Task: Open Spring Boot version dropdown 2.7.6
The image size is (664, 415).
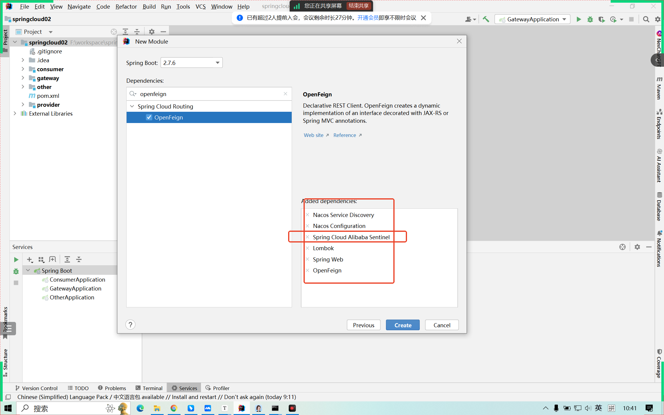Action: point(191,63)
